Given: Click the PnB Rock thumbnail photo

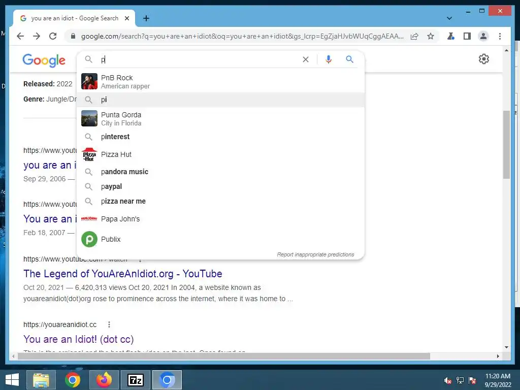Looking at the screenshot, I should point(89,81).
